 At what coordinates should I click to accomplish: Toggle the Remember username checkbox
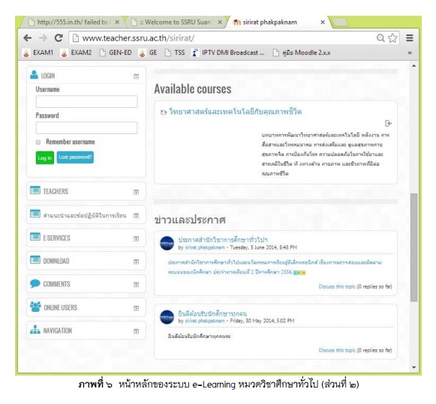point(38,142)
